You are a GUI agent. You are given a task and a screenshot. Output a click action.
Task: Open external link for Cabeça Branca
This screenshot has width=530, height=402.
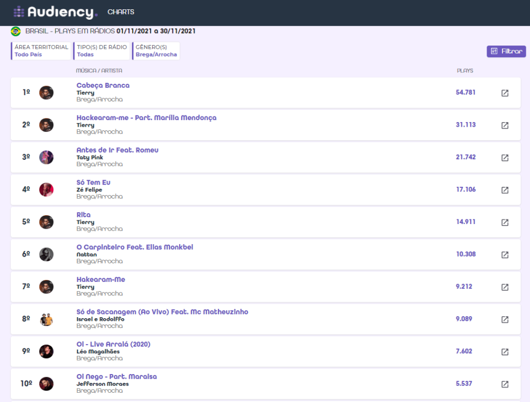pos(505,93)
